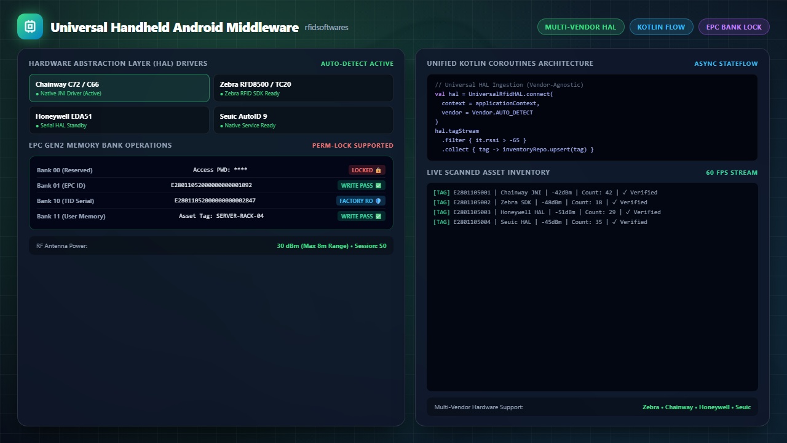Click the Access PWD: **** value
Viewport: 787px width, 443px height.
click(x=220, y=170)
